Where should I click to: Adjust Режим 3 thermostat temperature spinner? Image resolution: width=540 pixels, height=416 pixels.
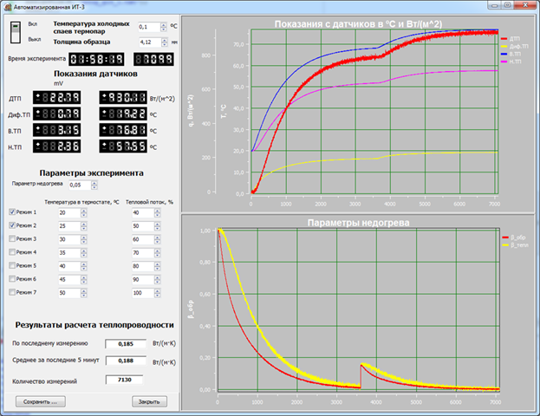[x=84, y=240]
